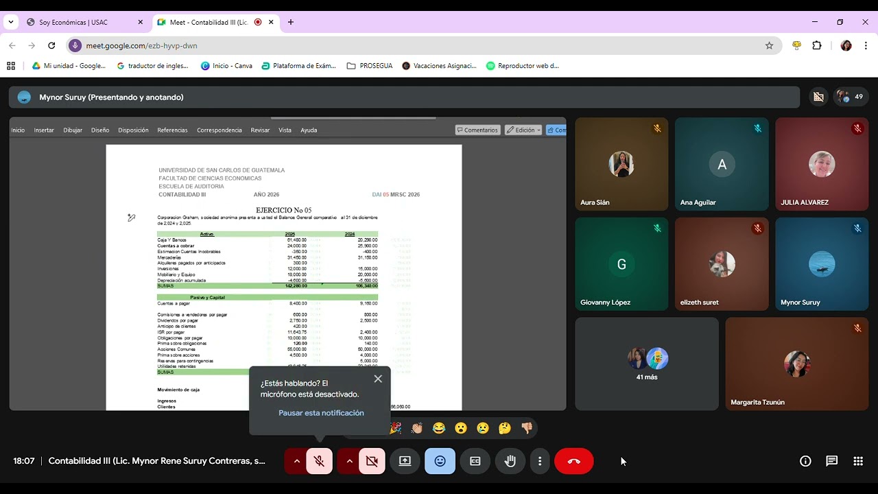Open Revisar tab in shared document

tap(260, 130)
